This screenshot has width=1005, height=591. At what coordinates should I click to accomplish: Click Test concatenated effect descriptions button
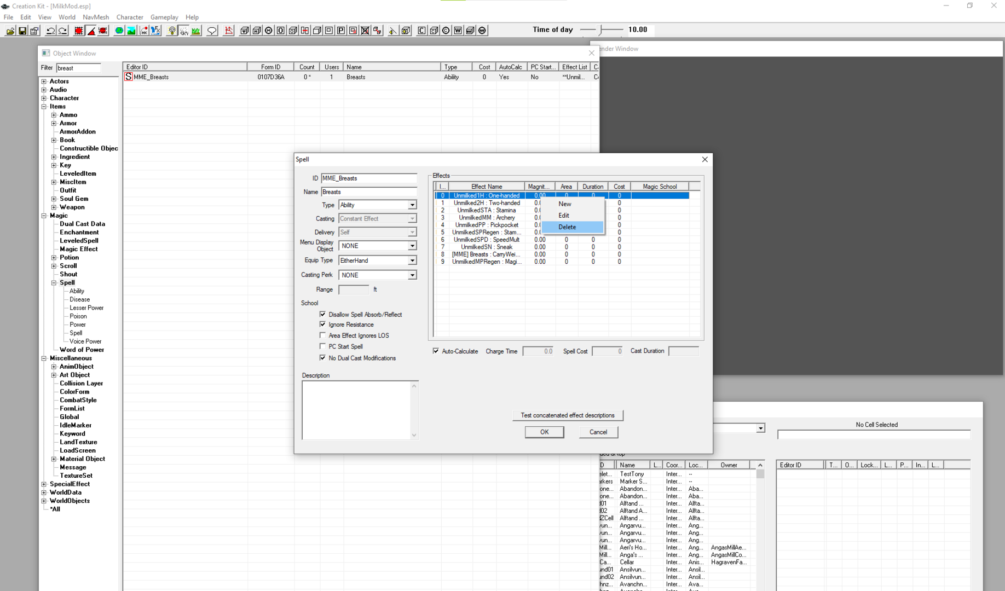tap(568, 415)
